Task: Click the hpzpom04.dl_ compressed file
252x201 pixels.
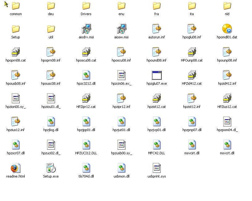Action: pos(227,122)
